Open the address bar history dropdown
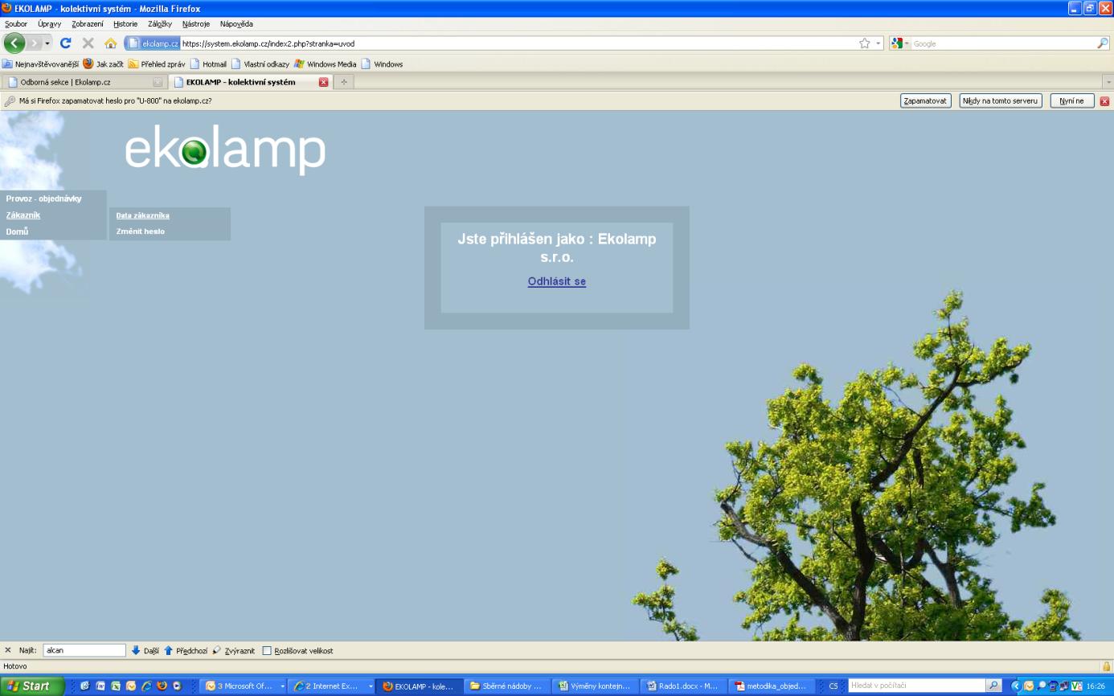The width and height of the screenshot is (1114, 696). (879, 43)
